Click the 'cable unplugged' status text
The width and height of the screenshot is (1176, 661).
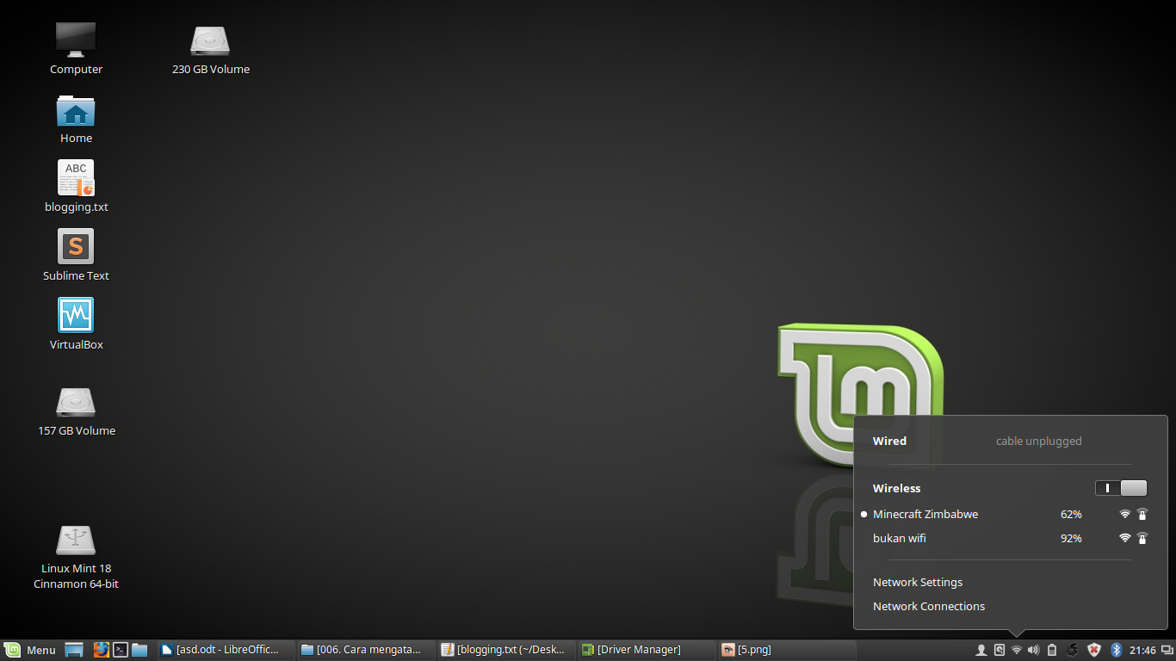[1039, 442]
